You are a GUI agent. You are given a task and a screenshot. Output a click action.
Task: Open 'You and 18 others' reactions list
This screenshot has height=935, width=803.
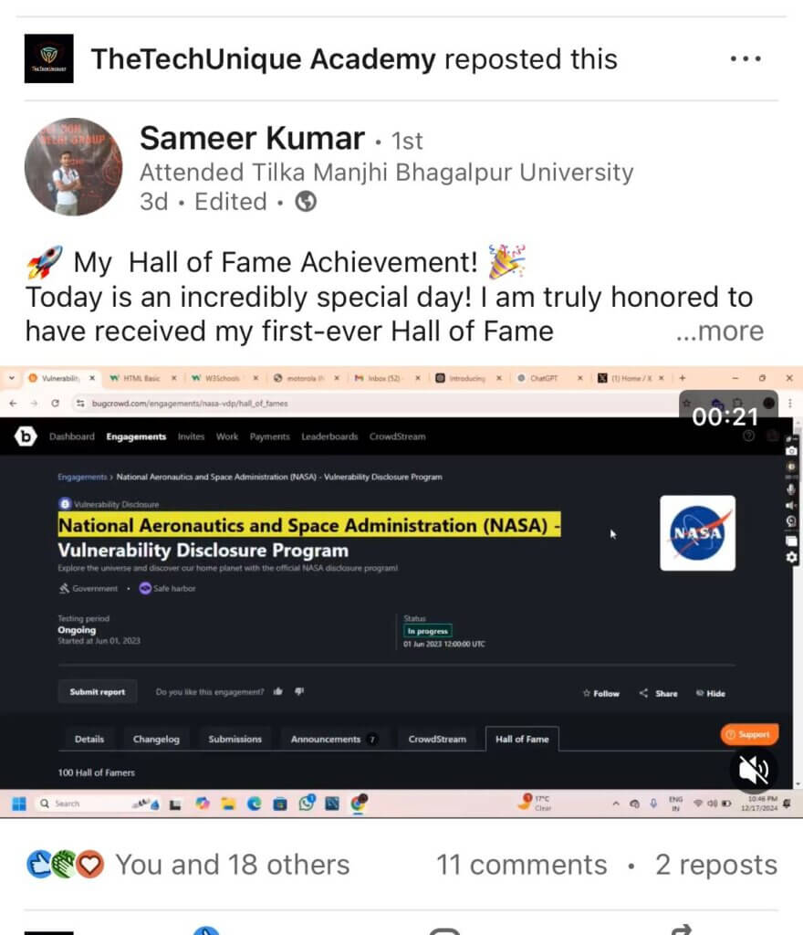point(232,864)
